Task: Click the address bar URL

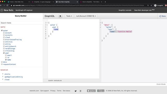Action: 78,5
